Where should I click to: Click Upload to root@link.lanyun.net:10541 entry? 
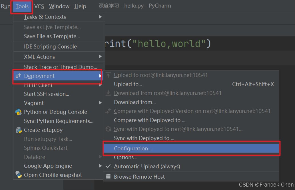pyautogui.click(x=191, y=75)
